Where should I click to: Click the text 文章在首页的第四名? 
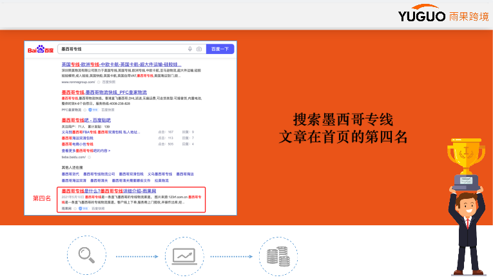[343, 137]
